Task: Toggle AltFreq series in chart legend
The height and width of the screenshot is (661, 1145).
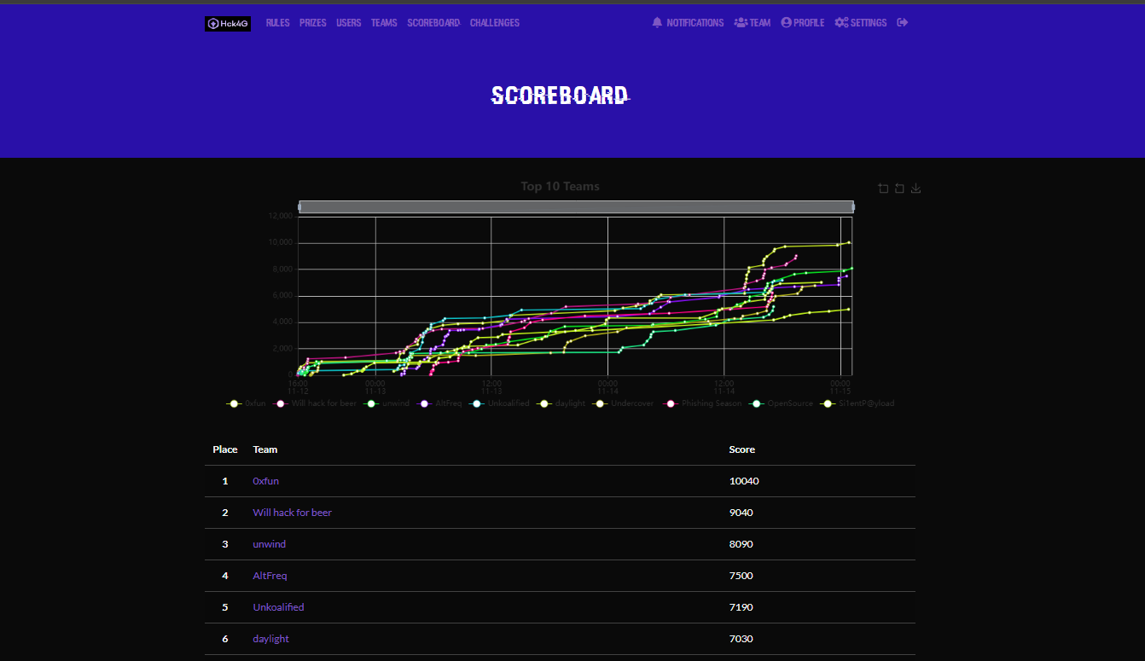Action: [x=439, y=403]
